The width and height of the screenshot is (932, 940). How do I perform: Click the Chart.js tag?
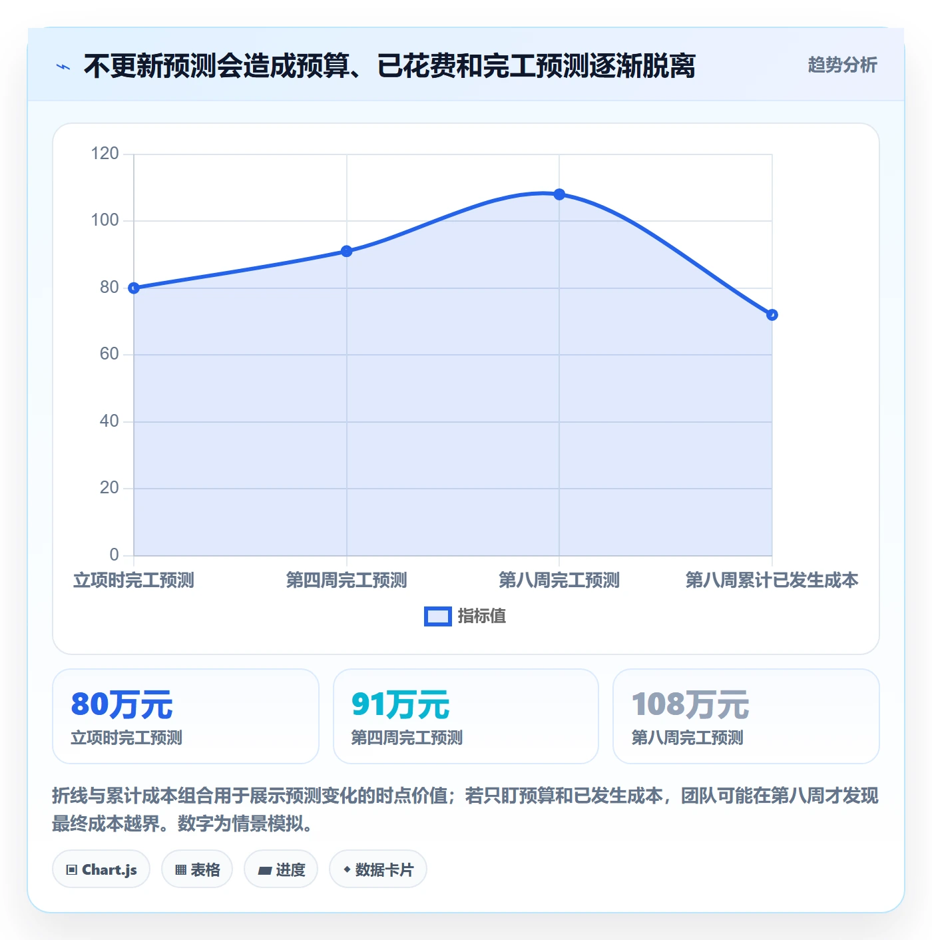coord(101,869)
